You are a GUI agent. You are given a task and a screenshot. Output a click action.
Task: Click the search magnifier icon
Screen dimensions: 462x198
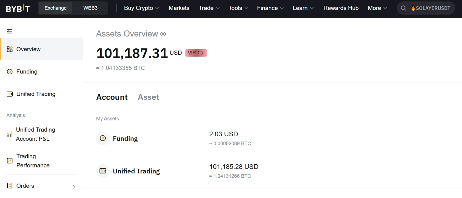click(x=403, y=8)
